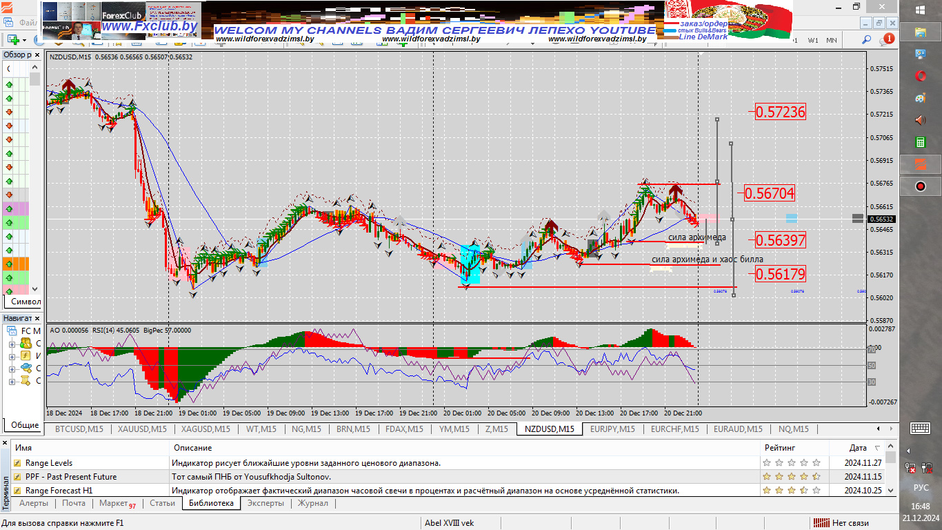Open the new order toolbar icon
The height and width of the screenshot is (530, 942).
12,40
